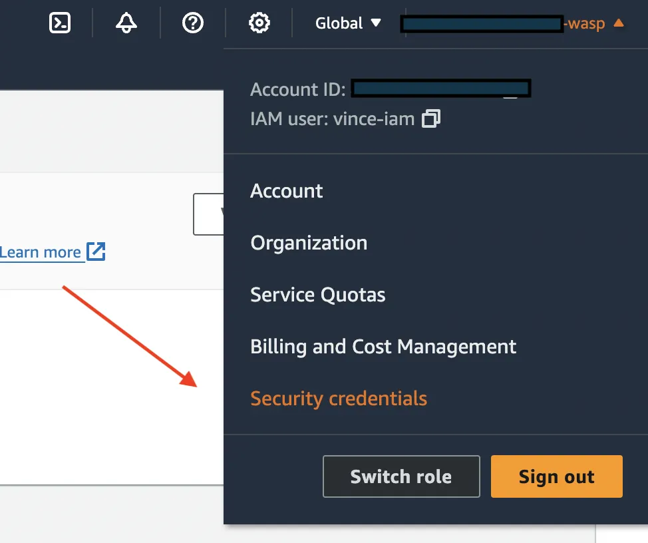Select Account from the user menu
This screenshot has width=648, height=543.
click(x=287, y=191)
